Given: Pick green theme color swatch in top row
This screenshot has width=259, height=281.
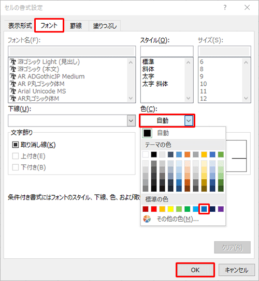Looking at the screenshot, I should click(x=221, y=154).
